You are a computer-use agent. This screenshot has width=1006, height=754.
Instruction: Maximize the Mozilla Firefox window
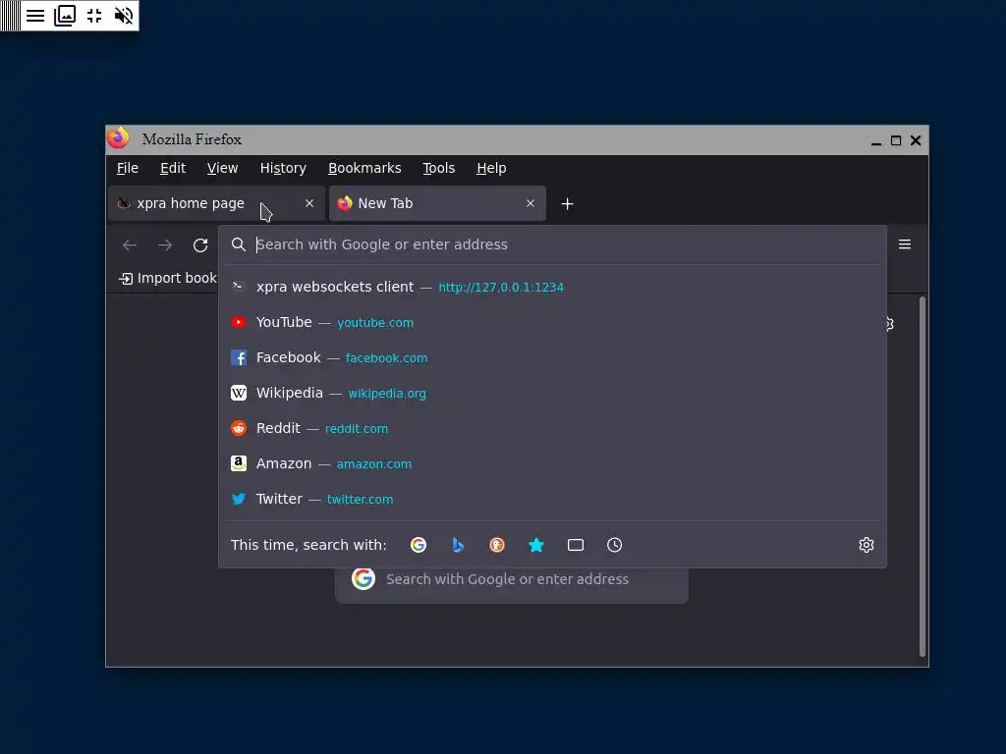coord(896,140)
